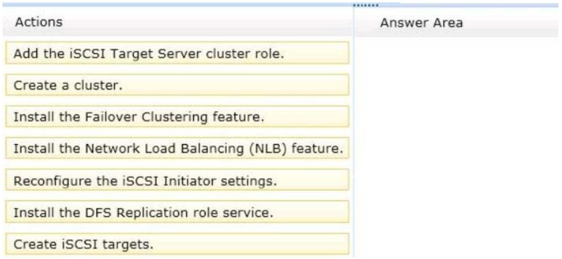Grab the dotted splitter handle at top
Image resolution: width=562 pixels, height=259 pixels.
coord(366,5)
